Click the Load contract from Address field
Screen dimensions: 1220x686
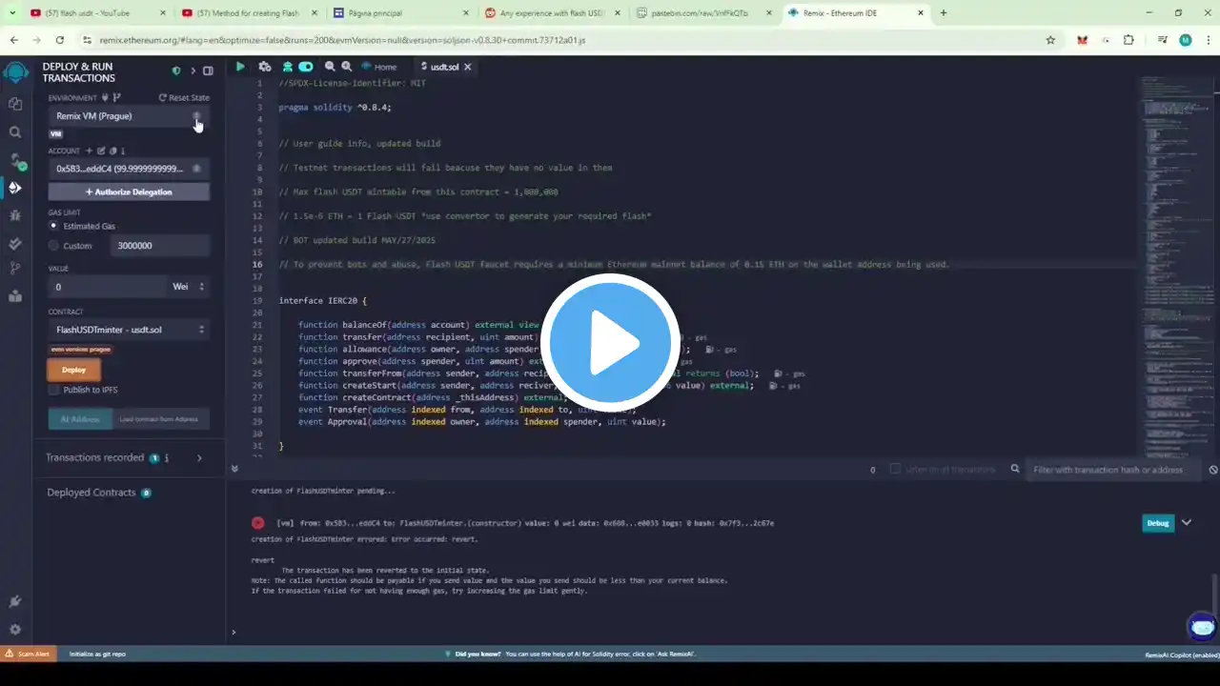click(161, 419)
